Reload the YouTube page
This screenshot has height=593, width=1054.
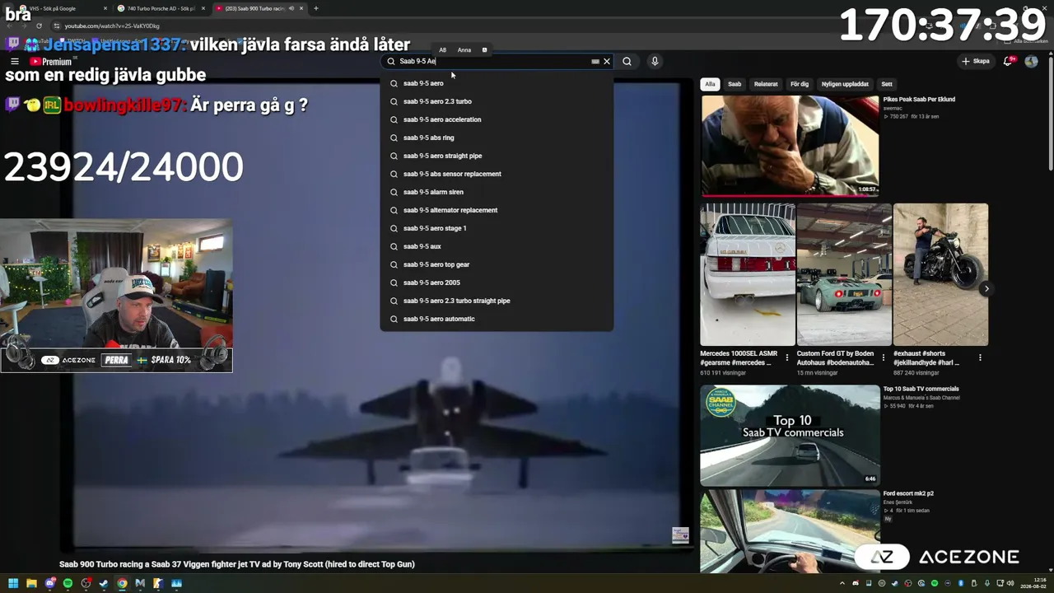point(39,26)
